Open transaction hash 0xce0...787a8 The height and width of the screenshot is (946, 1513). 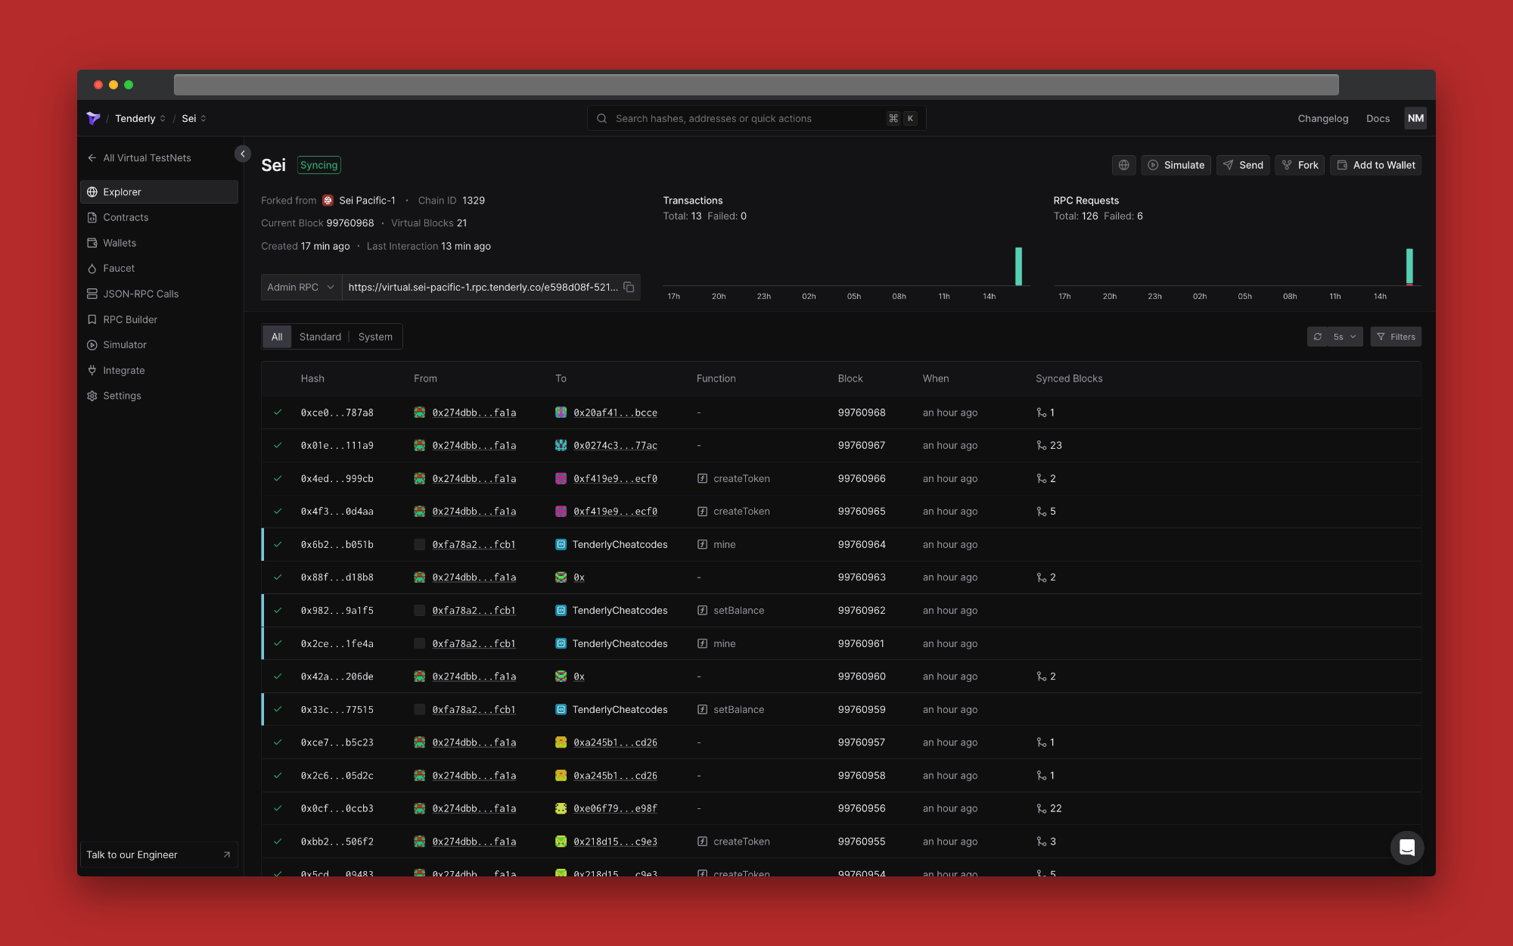[337, 412]
